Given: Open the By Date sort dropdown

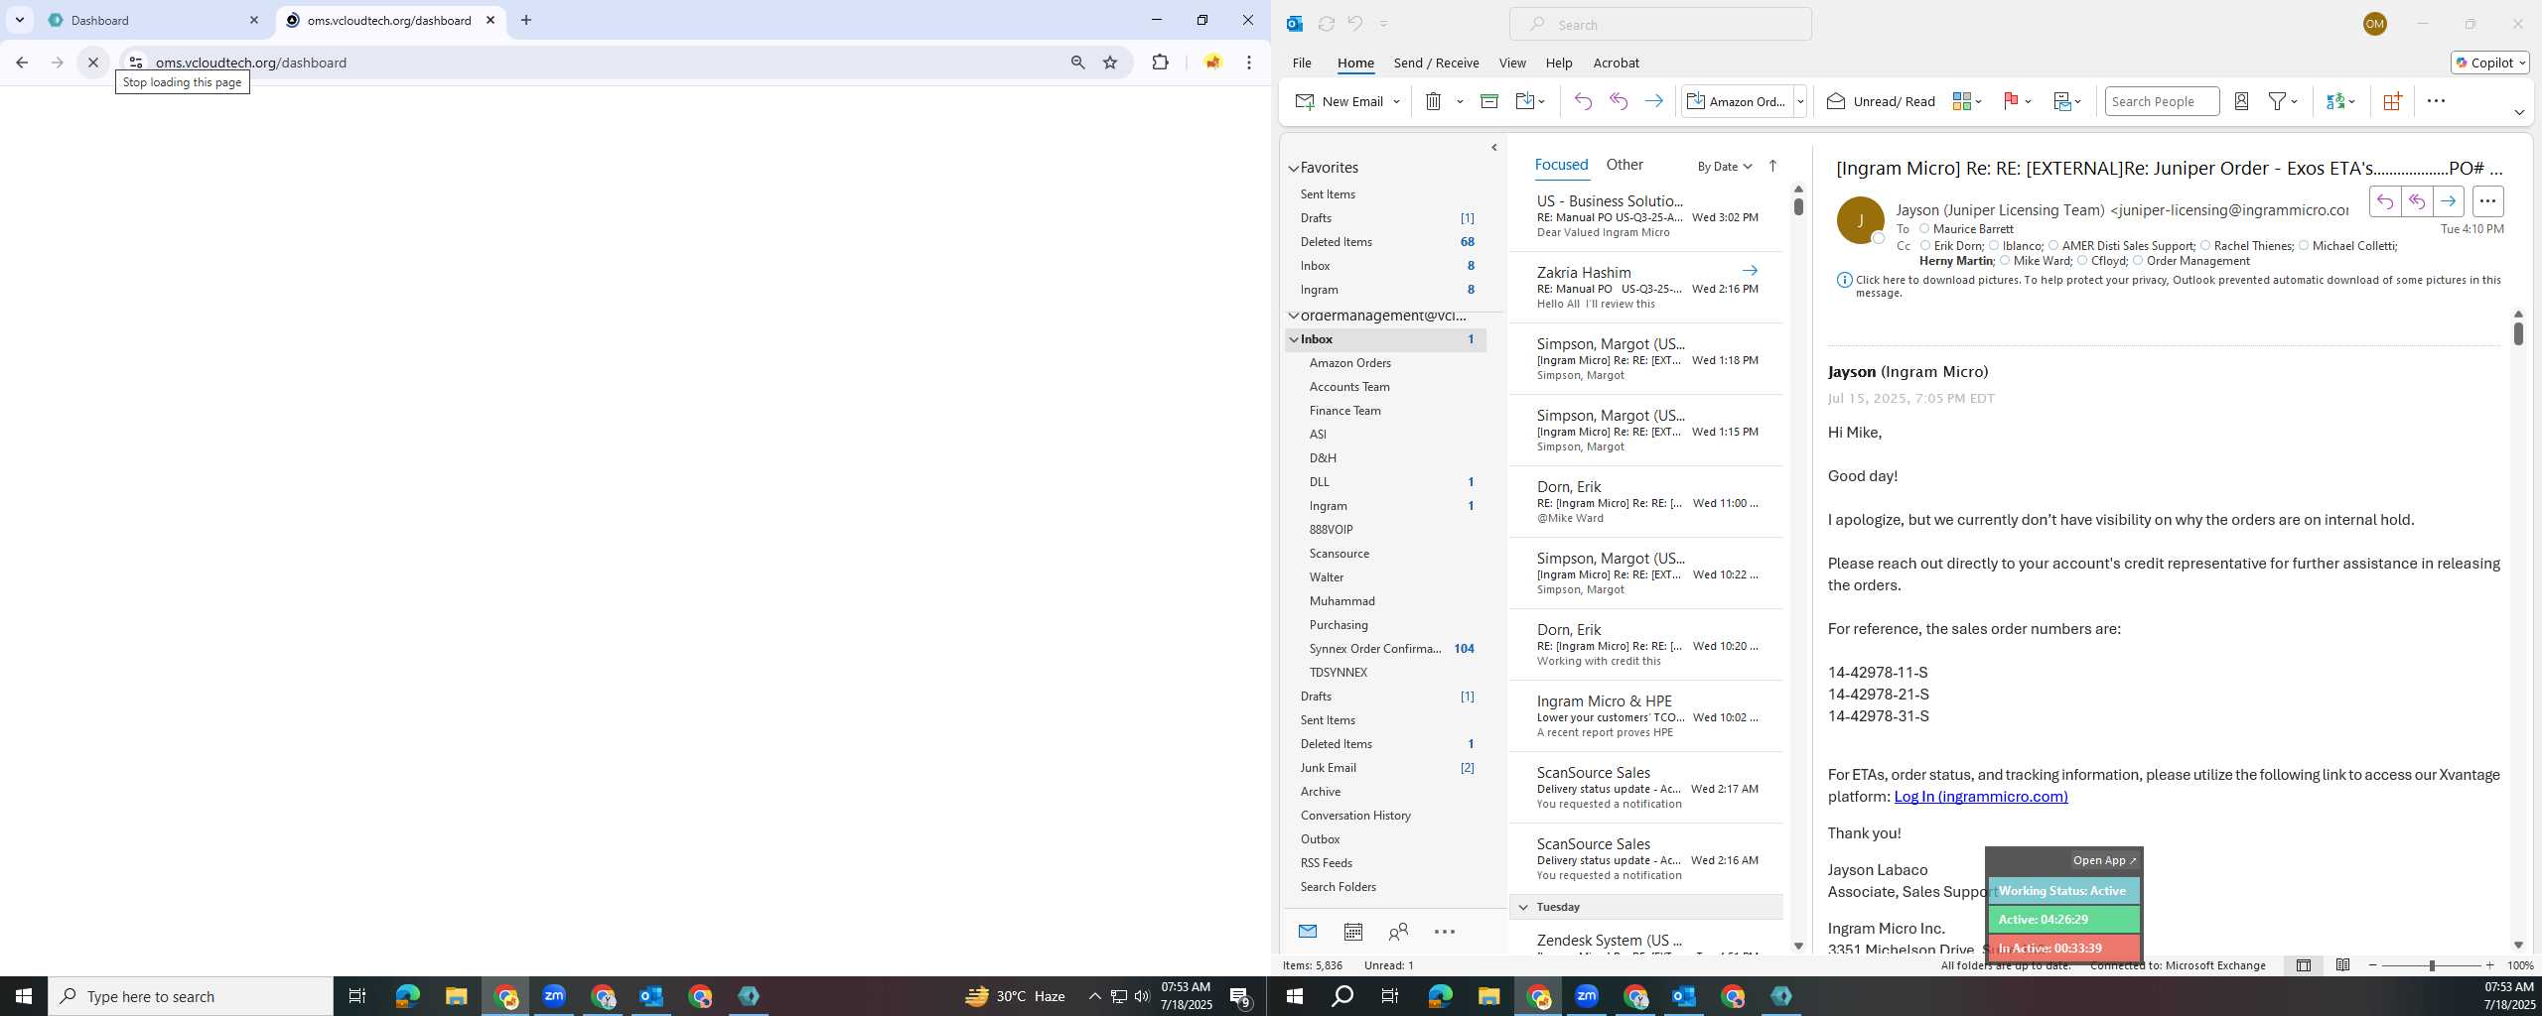Looking at the screenshot, I should tap(1725, 167).
